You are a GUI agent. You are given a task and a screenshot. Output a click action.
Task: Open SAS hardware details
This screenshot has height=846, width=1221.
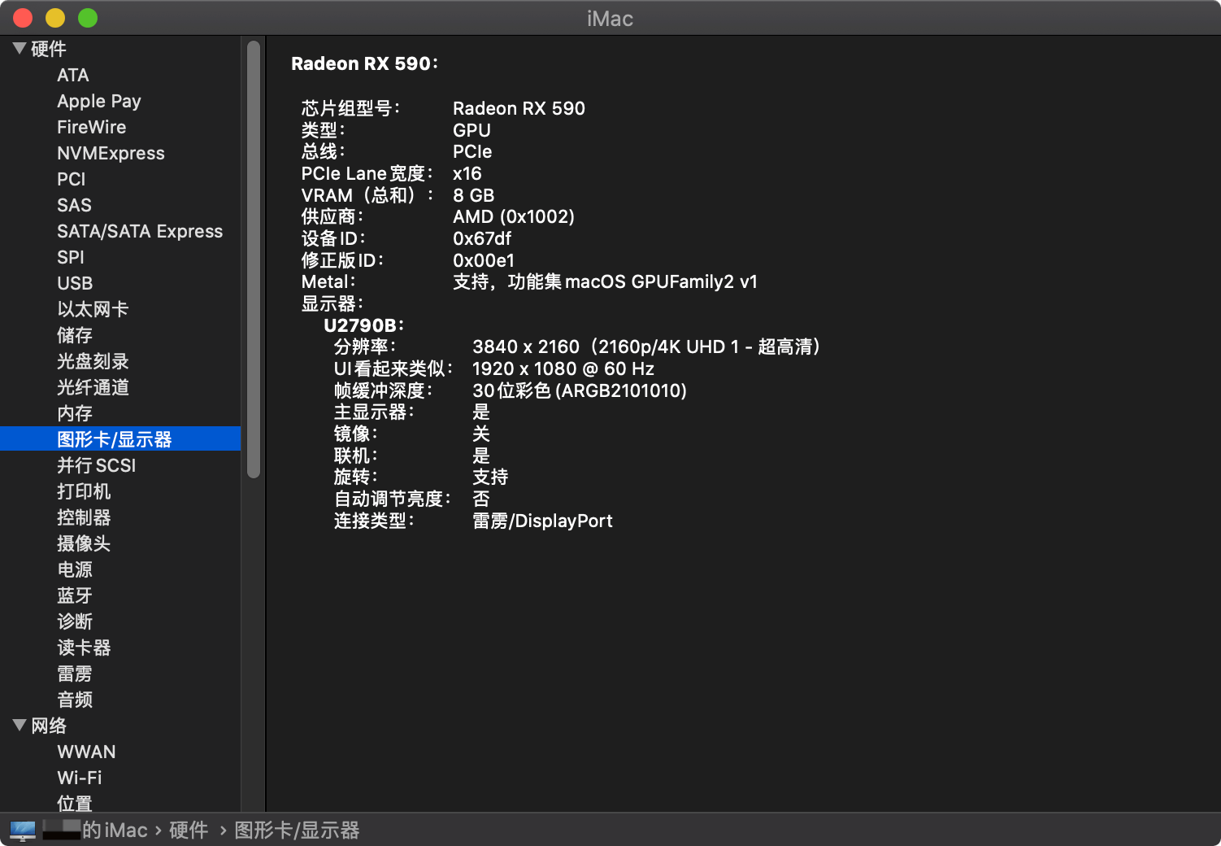74,205
